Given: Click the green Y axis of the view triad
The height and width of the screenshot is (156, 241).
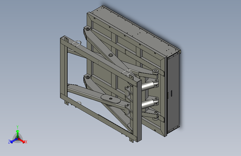Looking at the screenshot, I should point(18,134).
